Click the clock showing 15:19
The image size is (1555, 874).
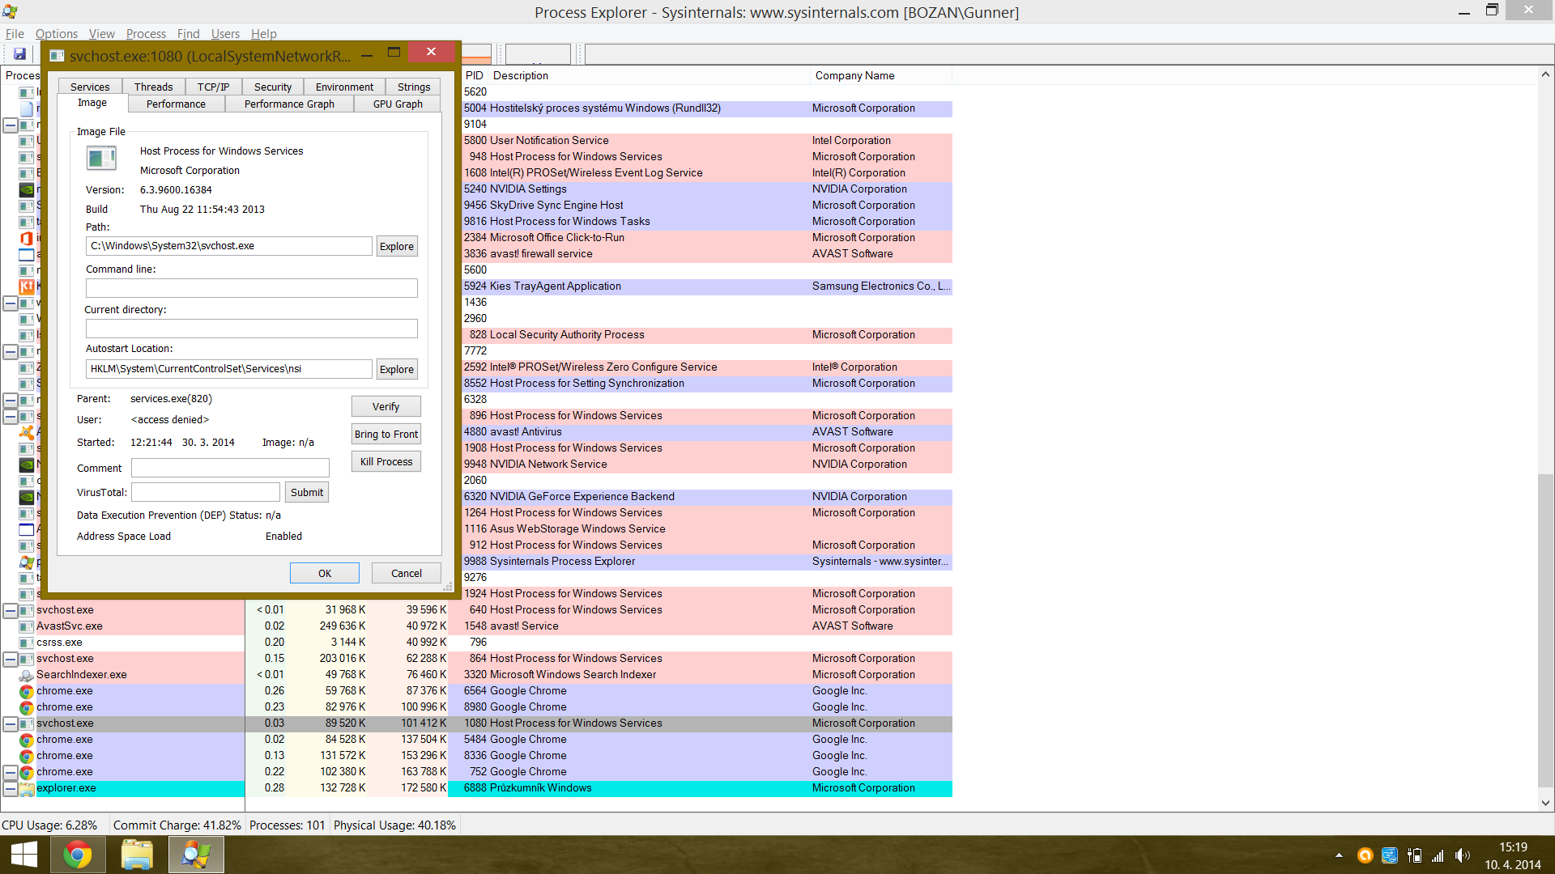point(1513,847)
